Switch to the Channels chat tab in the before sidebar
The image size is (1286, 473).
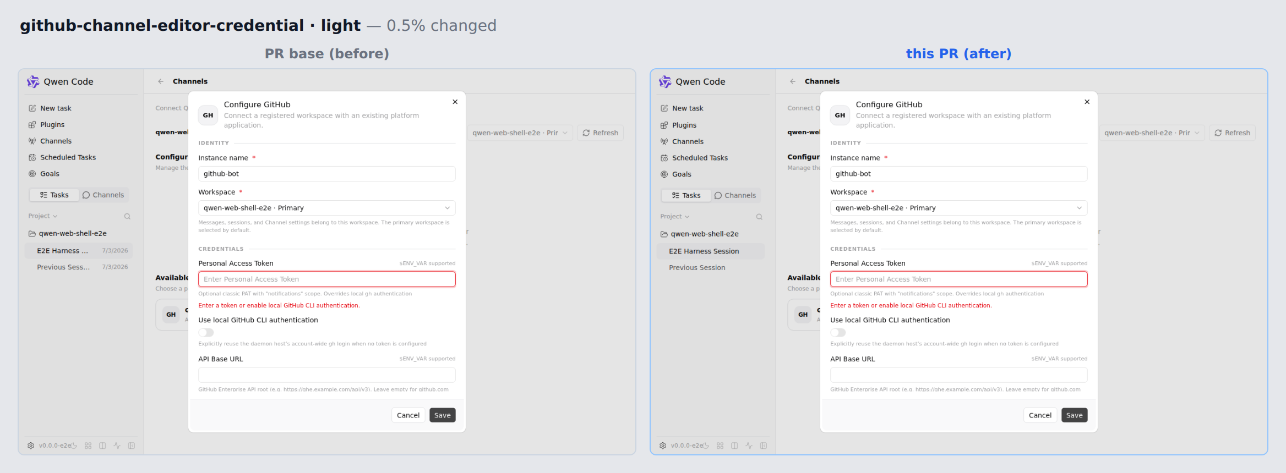click(x=103, y=195)
